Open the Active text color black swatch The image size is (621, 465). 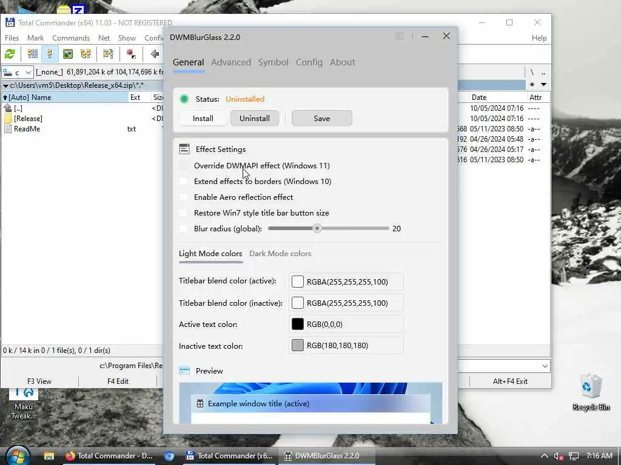click(x=298, y=325)
